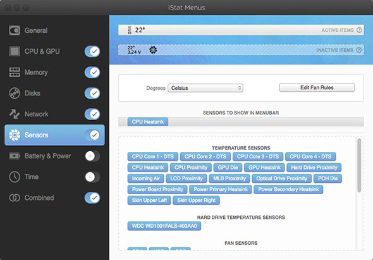Select the Sensors sidebar item

pos(54,135)
